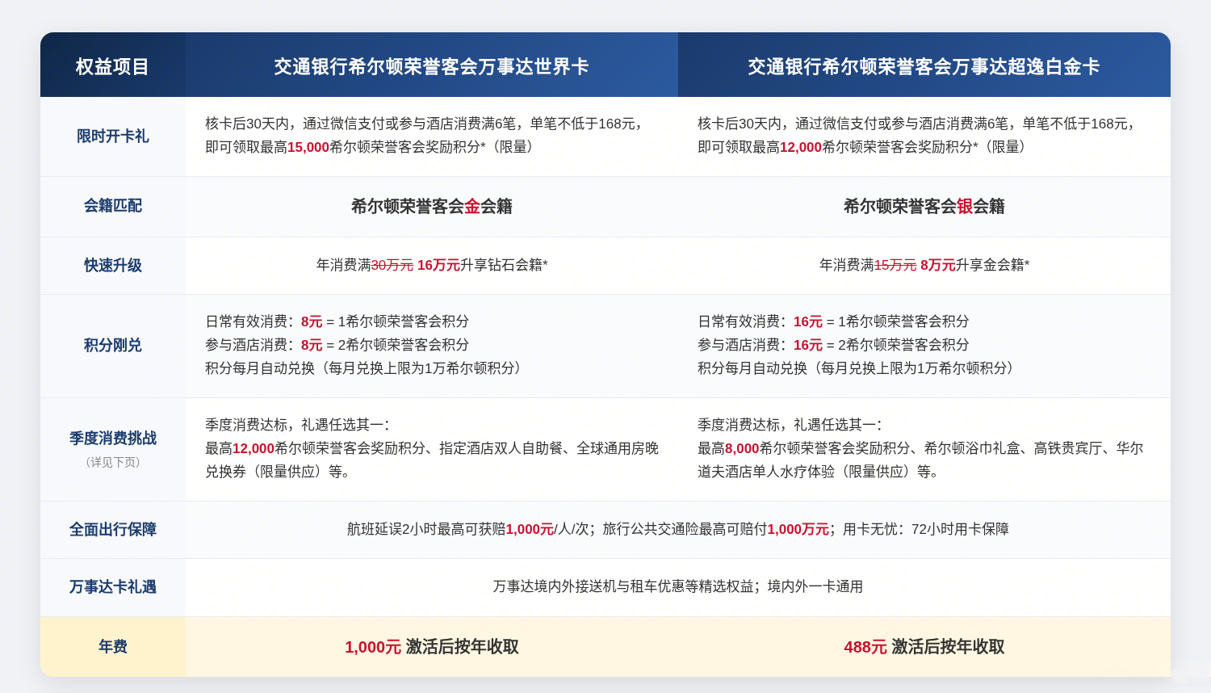Image resolution: width=1211 pixels, height=693 pixels.
Task: Click the 快速升级 row label
Action: pyautogui.click(x=112, y=266)
